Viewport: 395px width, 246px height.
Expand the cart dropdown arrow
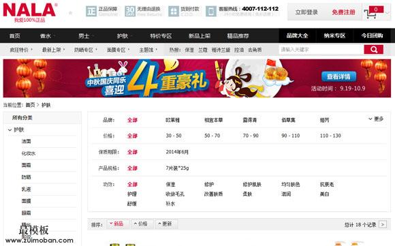click(x=388, y=12)
